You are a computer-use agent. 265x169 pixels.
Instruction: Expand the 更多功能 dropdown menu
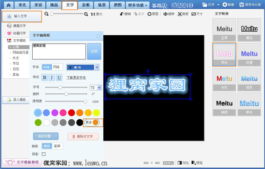point(137,5)
